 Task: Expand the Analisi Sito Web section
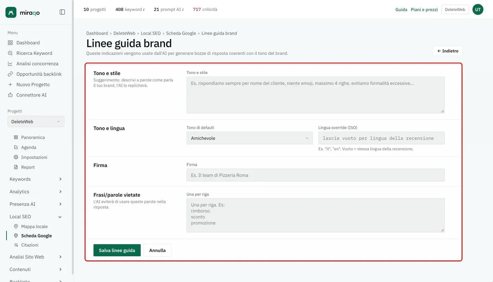pos(36,257)
